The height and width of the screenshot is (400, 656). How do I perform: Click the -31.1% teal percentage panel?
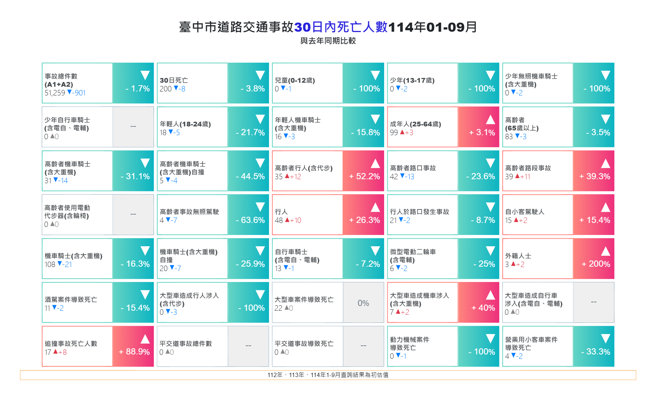tap(133, 171)
